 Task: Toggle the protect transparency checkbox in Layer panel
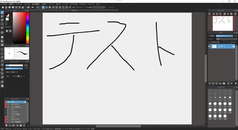tap(209, 42)
